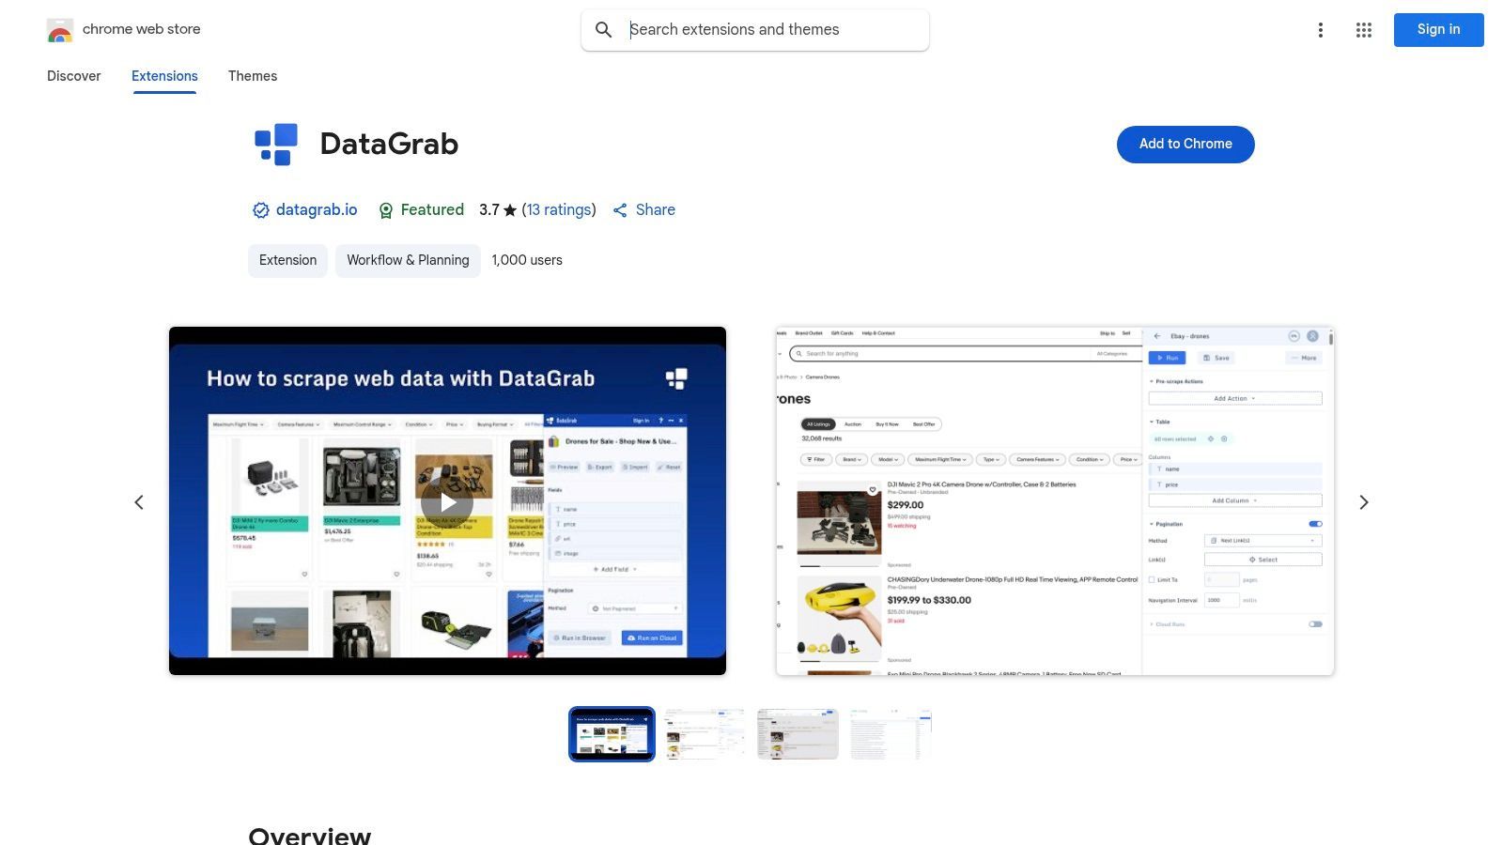This screenshot has width=1503, height=845.
Task: Open the Workflow & Planning category
Action: (x=407, y=260)
